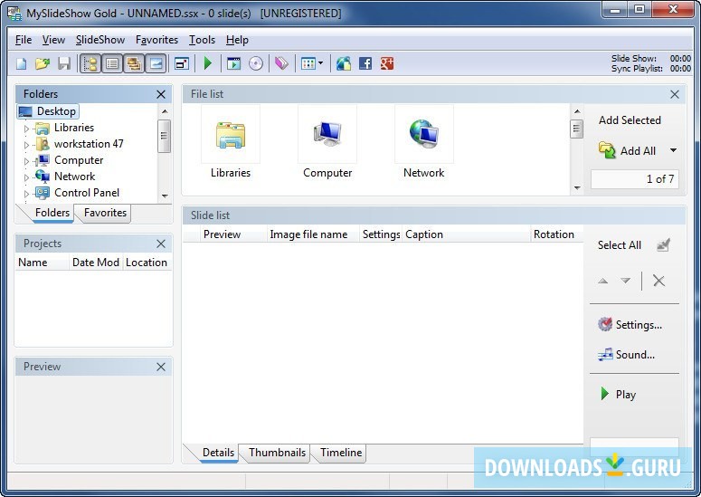Toggle the list panel view toolbar button
Screen dimensions: 701x497
click(112, 63)
